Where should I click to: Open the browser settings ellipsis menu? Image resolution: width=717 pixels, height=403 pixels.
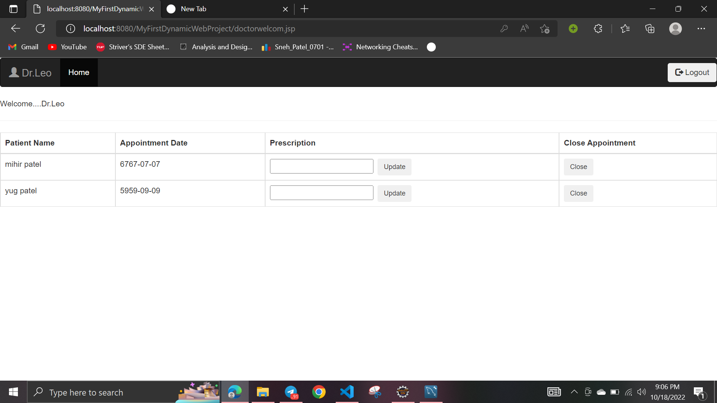[x=701, y=28]
